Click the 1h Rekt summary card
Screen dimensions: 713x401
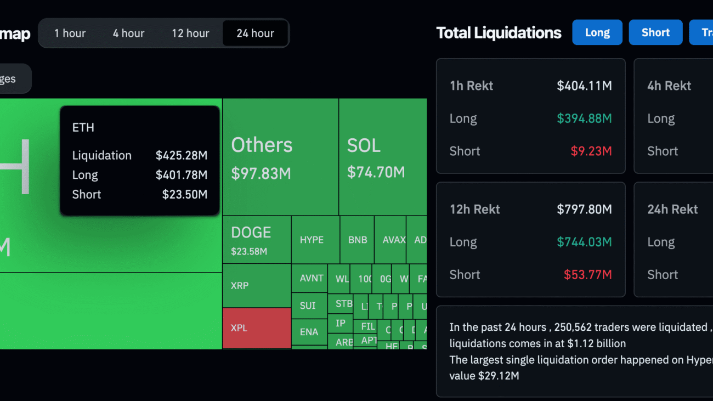pyautogui.click(x=530, y=116)
